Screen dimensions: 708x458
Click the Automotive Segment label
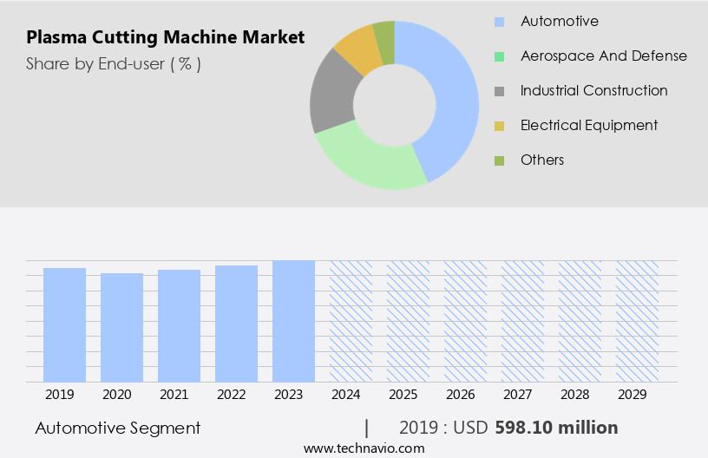(x=118, y=428)
